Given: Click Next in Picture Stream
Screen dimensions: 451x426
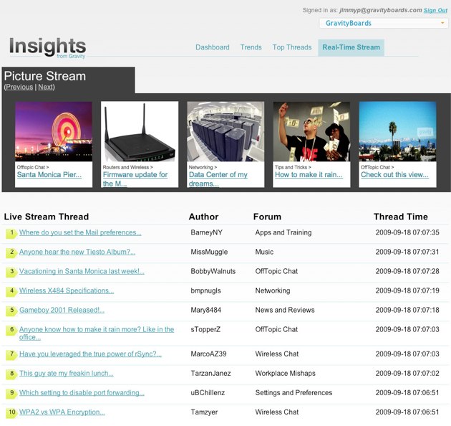Looking at the screenshot, I should [46, 87].
